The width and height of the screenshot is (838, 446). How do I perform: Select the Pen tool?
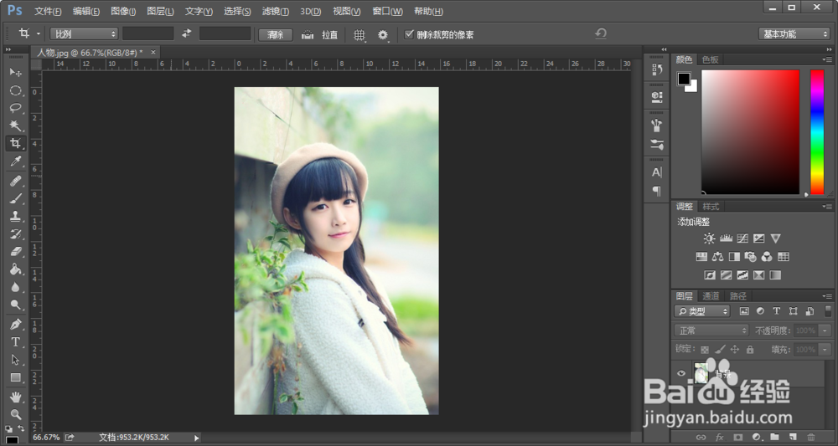pos(15,325)
